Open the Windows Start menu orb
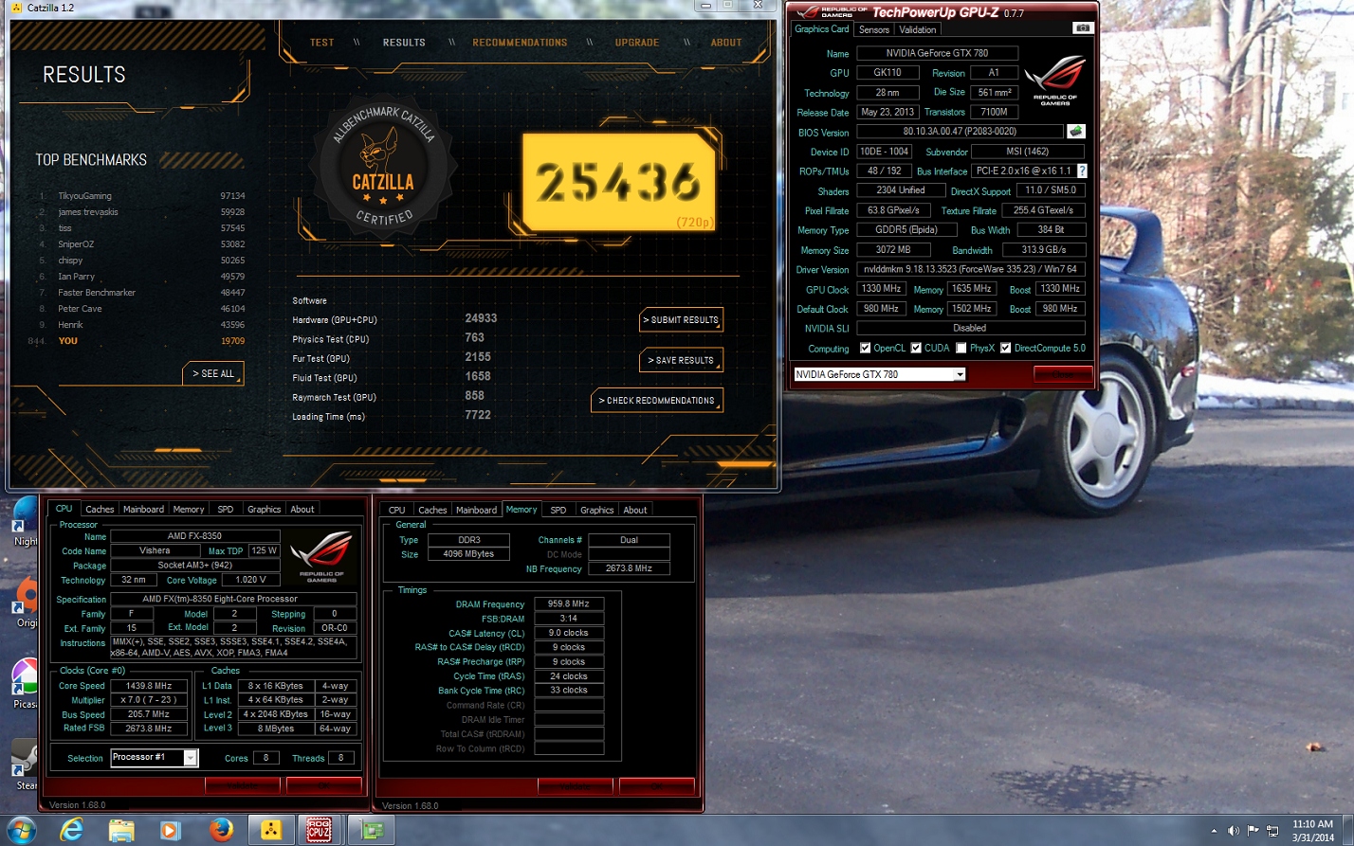 click(20, 830)
